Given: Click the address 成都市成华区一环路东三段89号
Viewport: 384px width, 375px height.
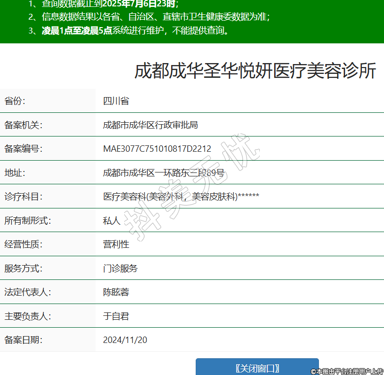Looking at the screenshot, I should click(x=163, y=172).
